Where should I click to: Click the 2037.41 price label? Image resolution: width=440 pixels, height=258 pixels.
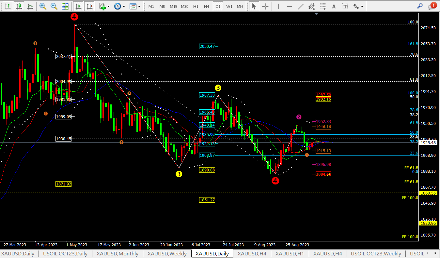tap(64, 57)
